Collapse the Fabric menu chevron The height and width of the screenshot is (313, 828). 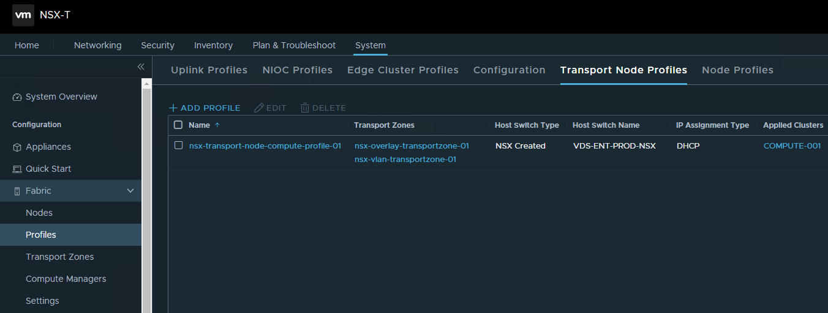click(130, 191)
